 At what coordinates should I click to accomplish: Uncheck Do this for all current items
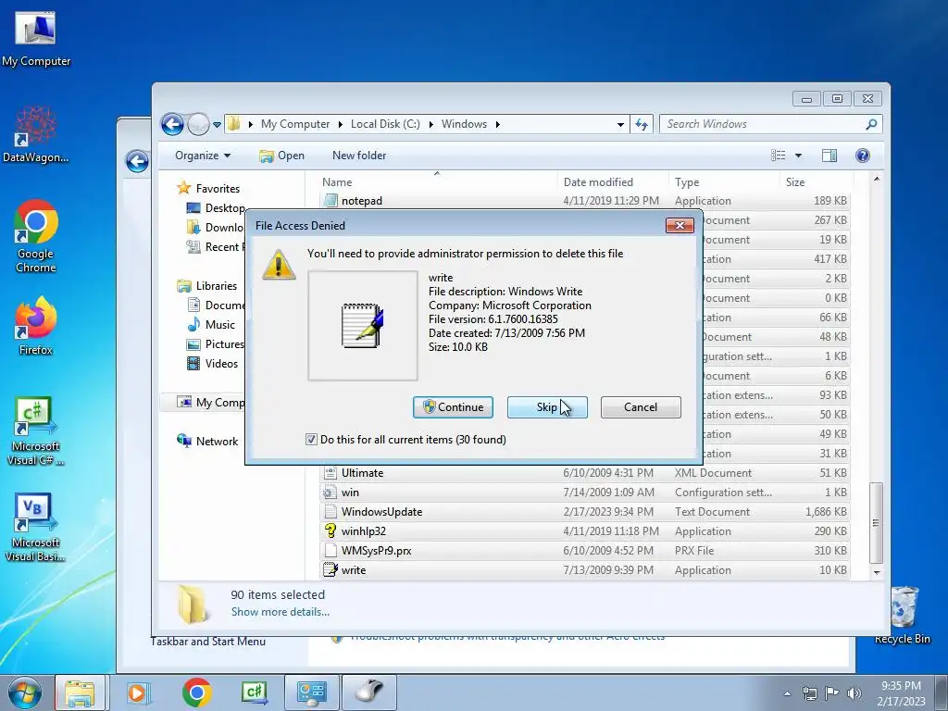(x=311, y=440)
